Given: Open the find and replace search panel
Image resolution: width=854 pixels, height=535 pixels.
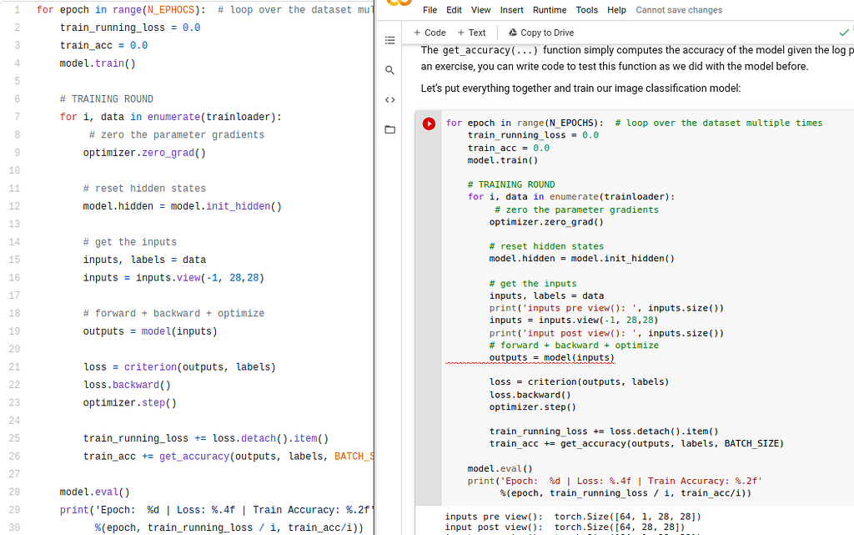Looking at the screenshot, I should coord(389,71).
